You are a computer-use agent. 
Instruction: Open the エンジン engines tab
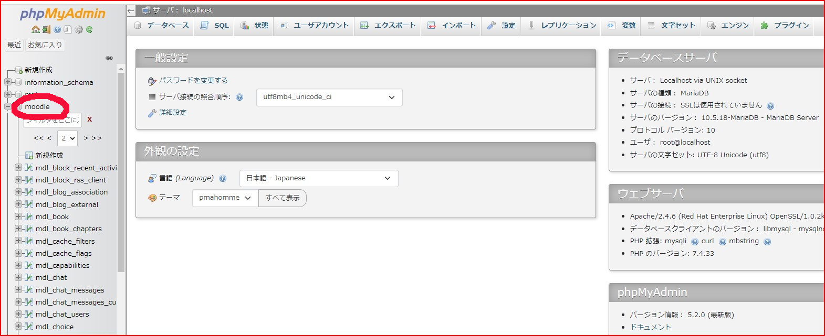pyautogui.click(x=728, y=25)
